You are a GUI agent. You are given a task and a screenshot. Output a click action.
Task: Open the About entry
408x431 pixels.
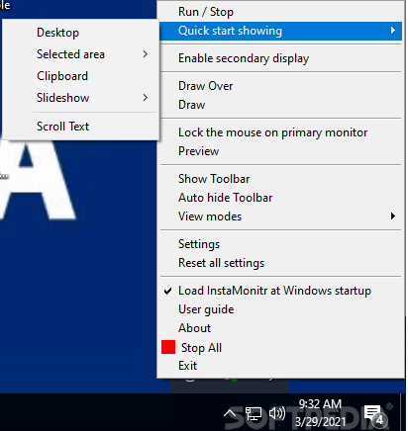[x=280, y=328]
